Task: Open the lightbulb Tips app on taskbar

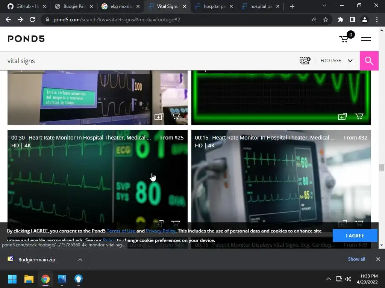Action: point(78,279)
